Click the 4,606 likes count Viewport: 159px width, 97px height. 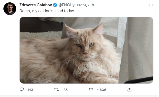tap(101, 90)
